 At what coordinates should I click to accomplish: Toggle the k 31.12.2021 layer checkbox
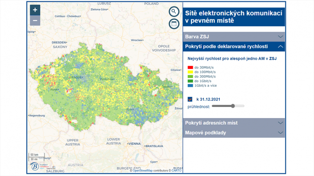190,99
